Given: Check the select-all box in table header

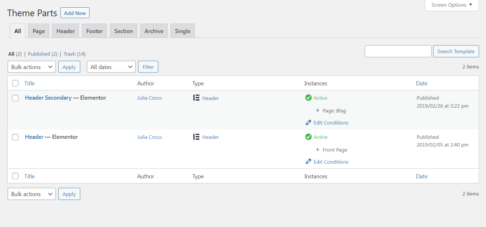Looking at the screenshot, I should coord(15,83).
